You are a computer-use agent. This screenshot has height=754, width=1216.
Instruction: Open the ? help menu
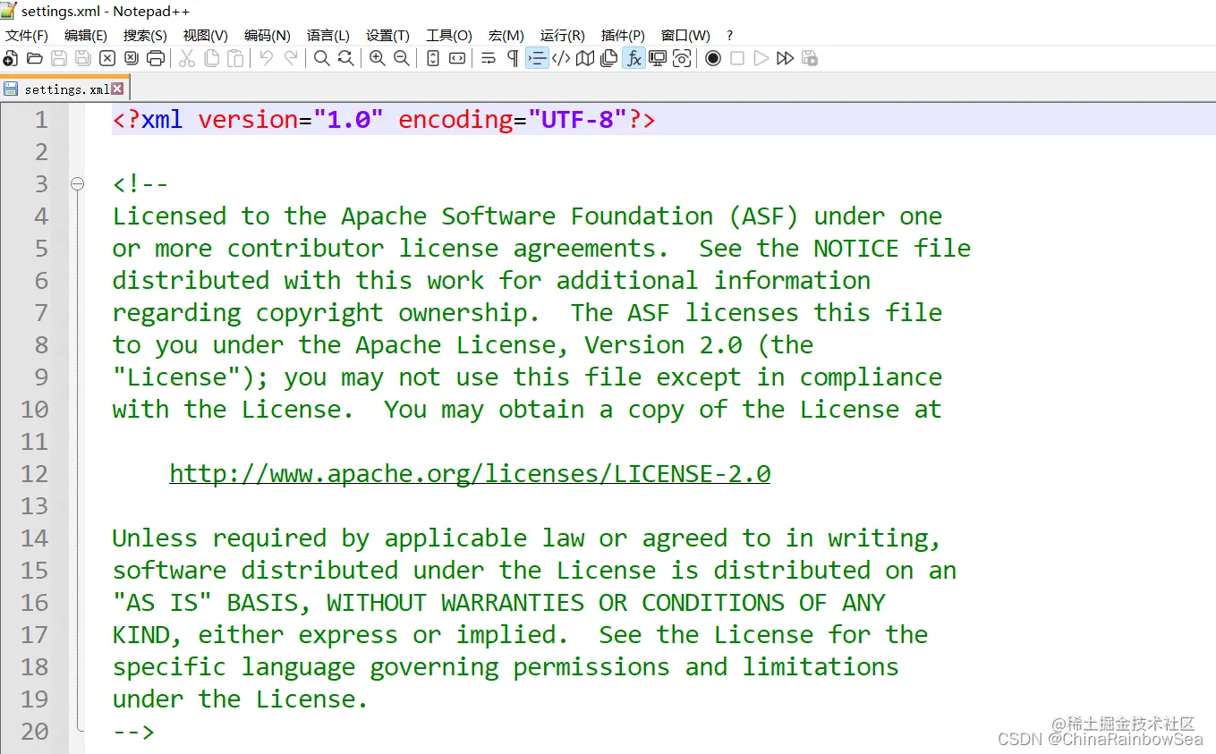(729, 35)
